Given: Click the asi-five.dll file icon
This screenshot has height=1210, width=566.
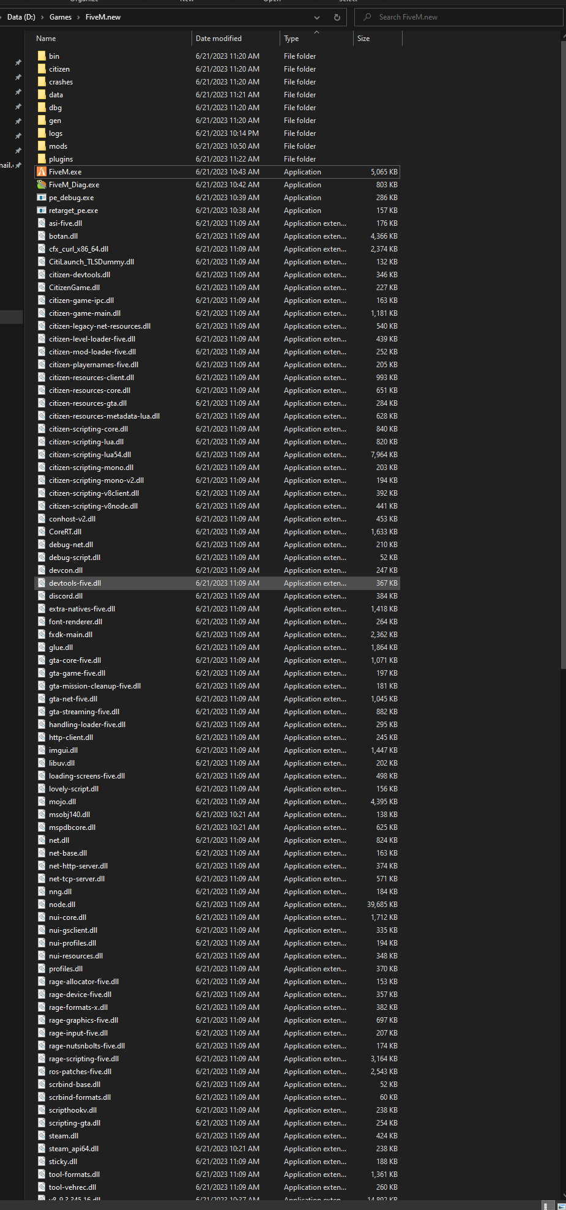Looking at the screenshot, I should point(42,223).
